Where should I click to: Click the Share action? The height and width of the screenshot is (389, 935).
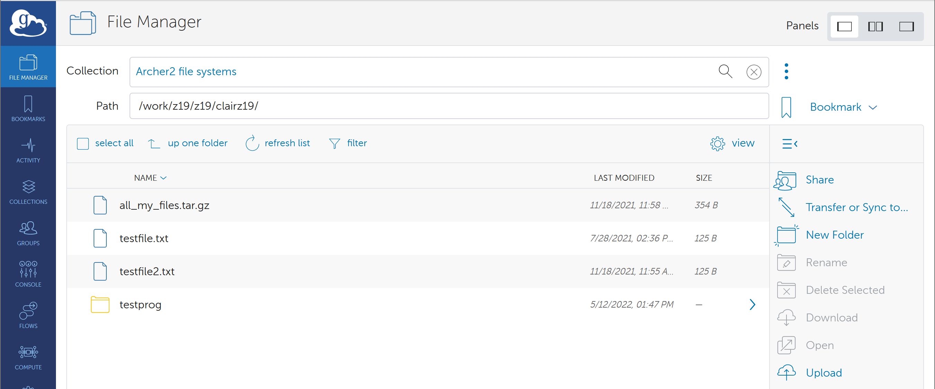pyautogui.click(x=804, y=180)
